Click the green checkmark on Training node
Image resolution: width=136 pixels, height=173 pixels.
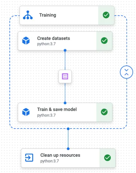tap(106, 15)
